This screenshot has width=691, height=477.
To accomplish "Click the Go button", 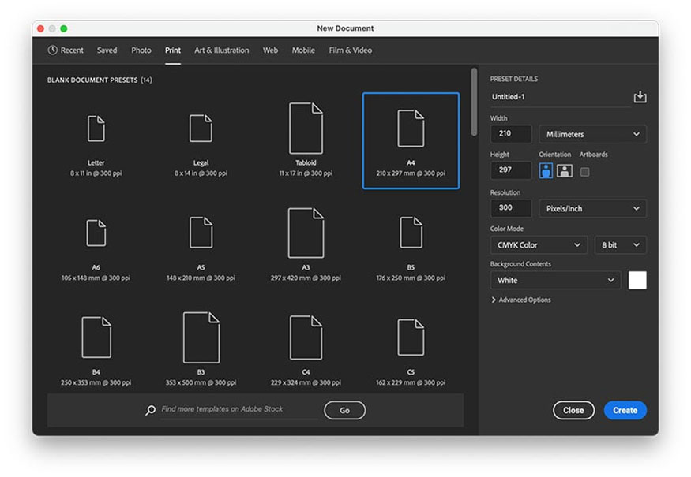I will 344,410.
